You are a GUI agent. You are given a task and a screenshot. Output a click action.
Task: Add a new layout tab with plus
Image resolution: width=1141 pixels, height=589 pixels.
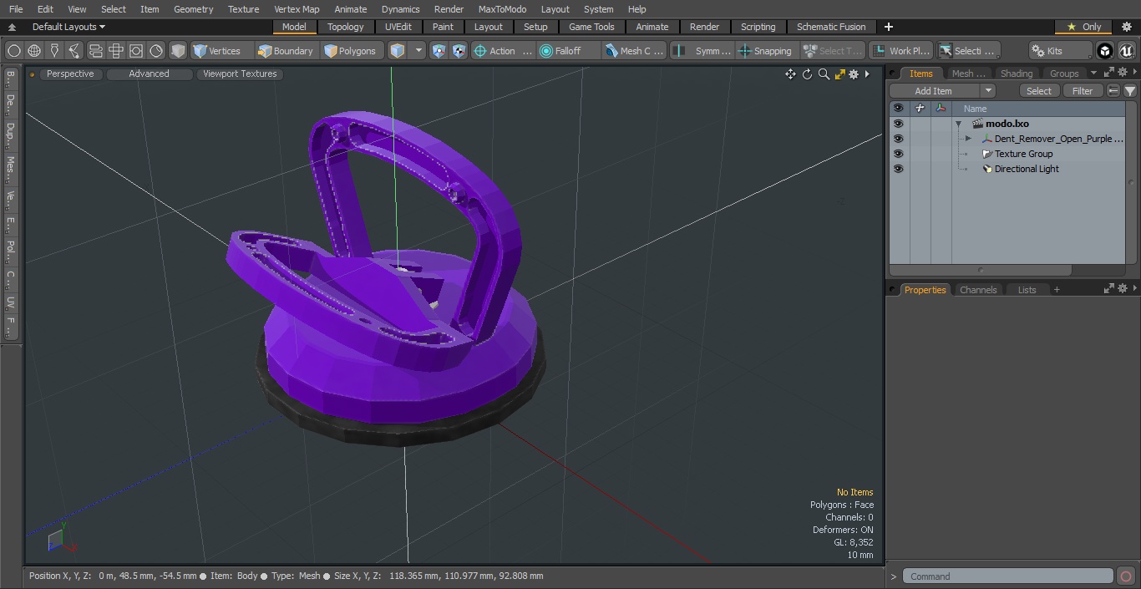888,27
